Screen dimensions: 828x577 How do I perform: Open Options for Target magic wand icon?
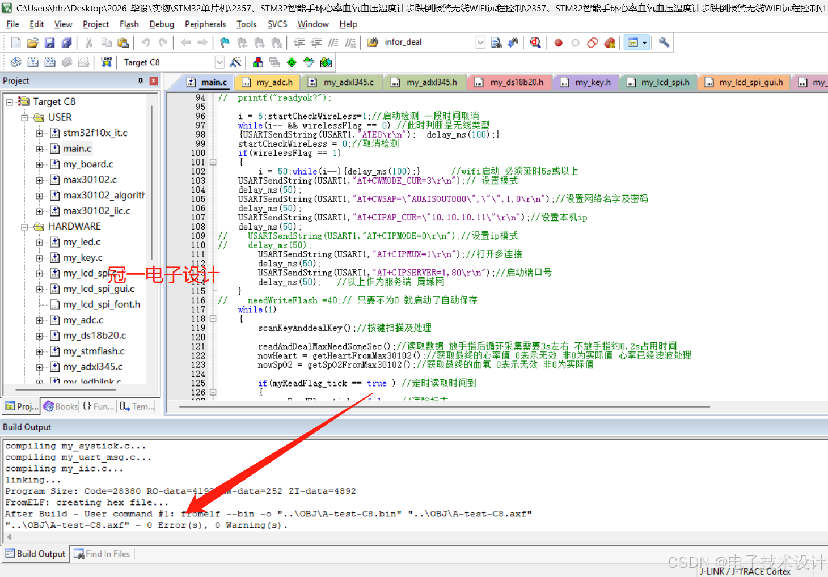point(235,62)
